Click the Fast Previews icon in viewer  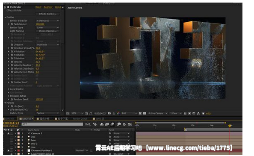click(189, 113)
